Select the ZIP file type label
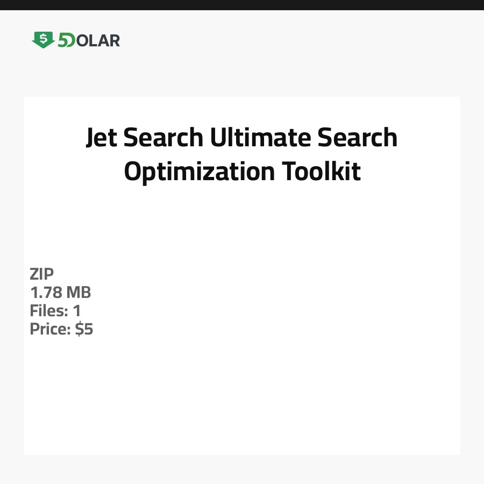 (42, 274)
